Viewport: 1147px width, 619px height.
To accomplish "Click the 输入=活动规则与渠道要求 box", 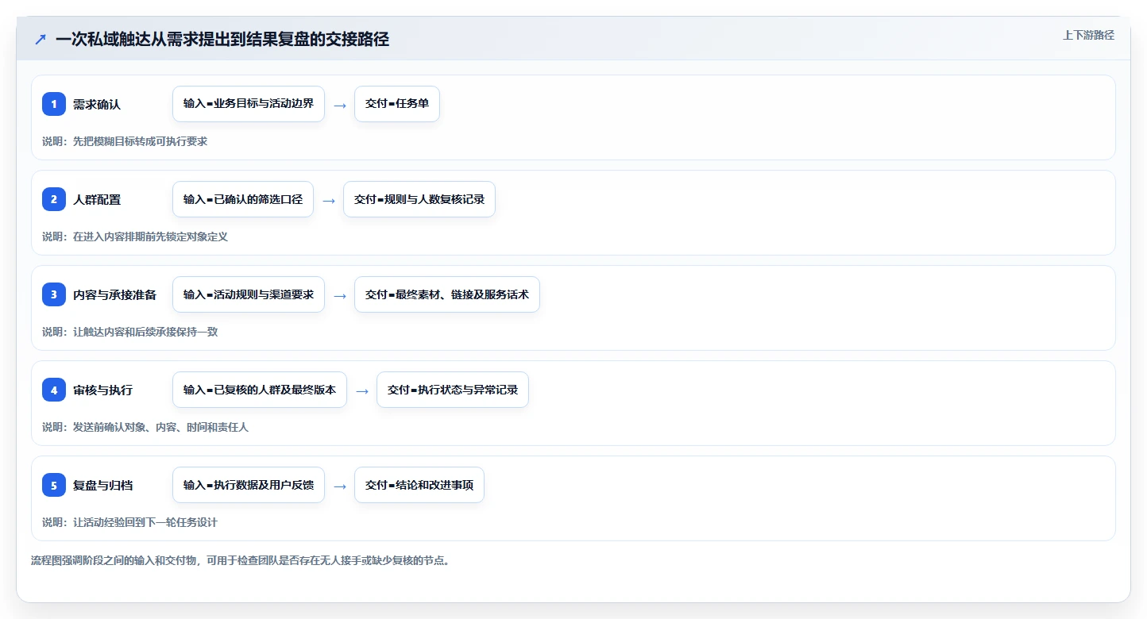I will [x=249, y=294].
